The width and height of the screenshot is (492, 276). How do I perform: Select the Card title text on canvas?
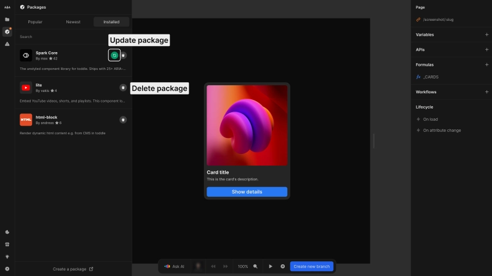(218, 172)
